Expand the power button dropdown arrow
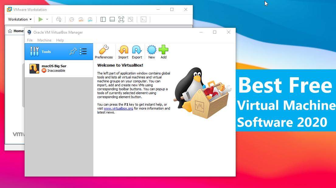The image size is (336, 188). pos(47,19)
